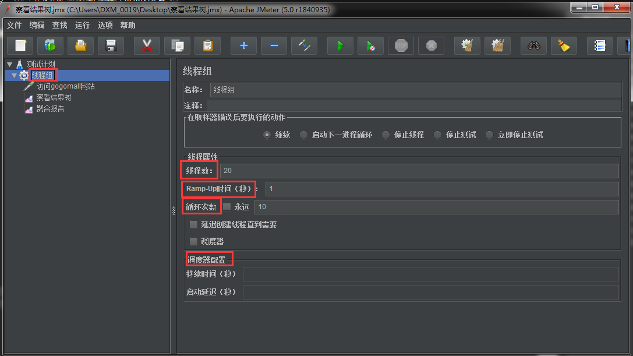Image resolution: width=633 pixels, height=356 pixels.
Task: Click the Clear All results icon
Action: pos(497,45)
